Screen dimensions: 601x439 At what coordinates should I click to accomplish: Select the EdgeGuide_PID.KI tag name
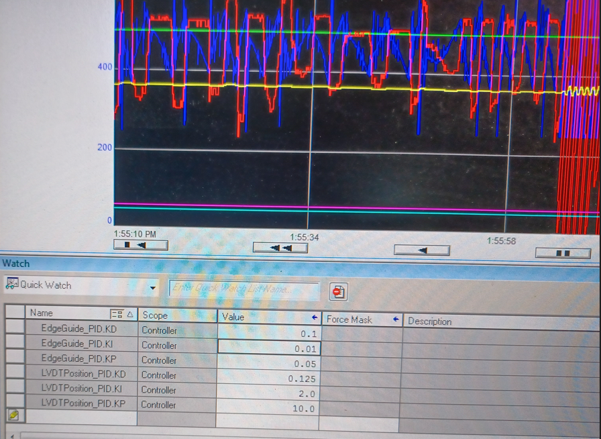click(77, 344)
